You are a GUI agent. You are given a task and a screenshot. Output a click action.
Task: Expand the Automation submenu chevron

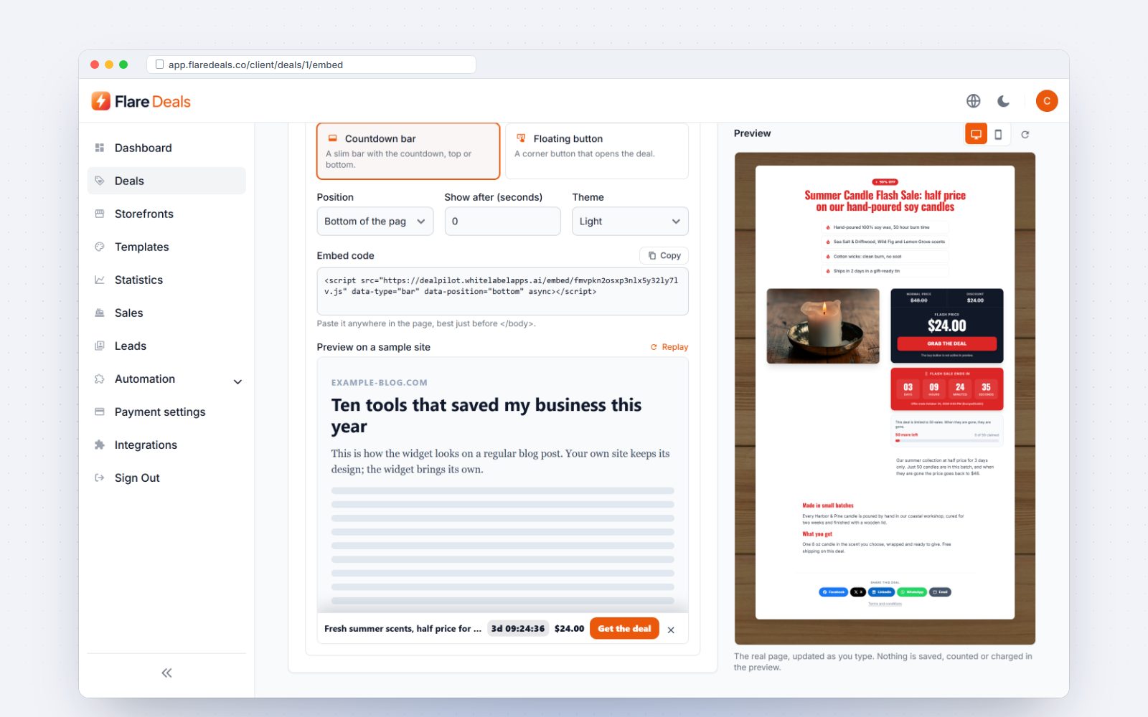pyautogui.click(x=237, y=381)
